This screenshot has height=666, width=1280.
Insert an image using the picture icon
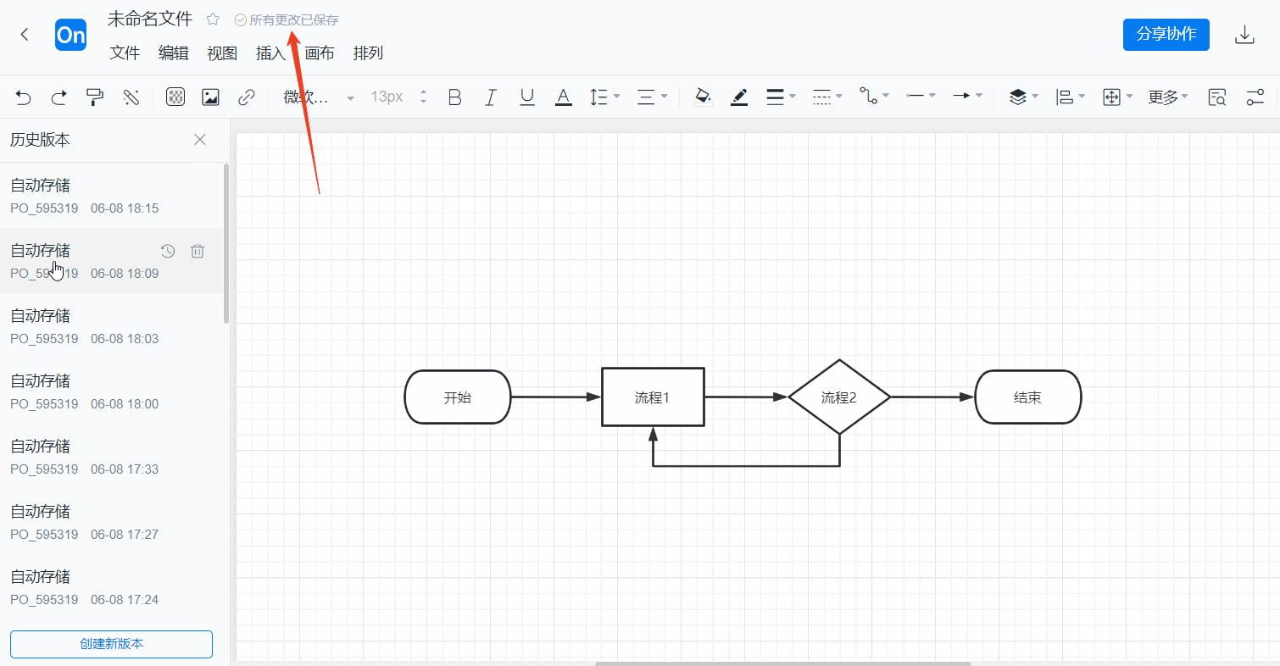[209, 97]
